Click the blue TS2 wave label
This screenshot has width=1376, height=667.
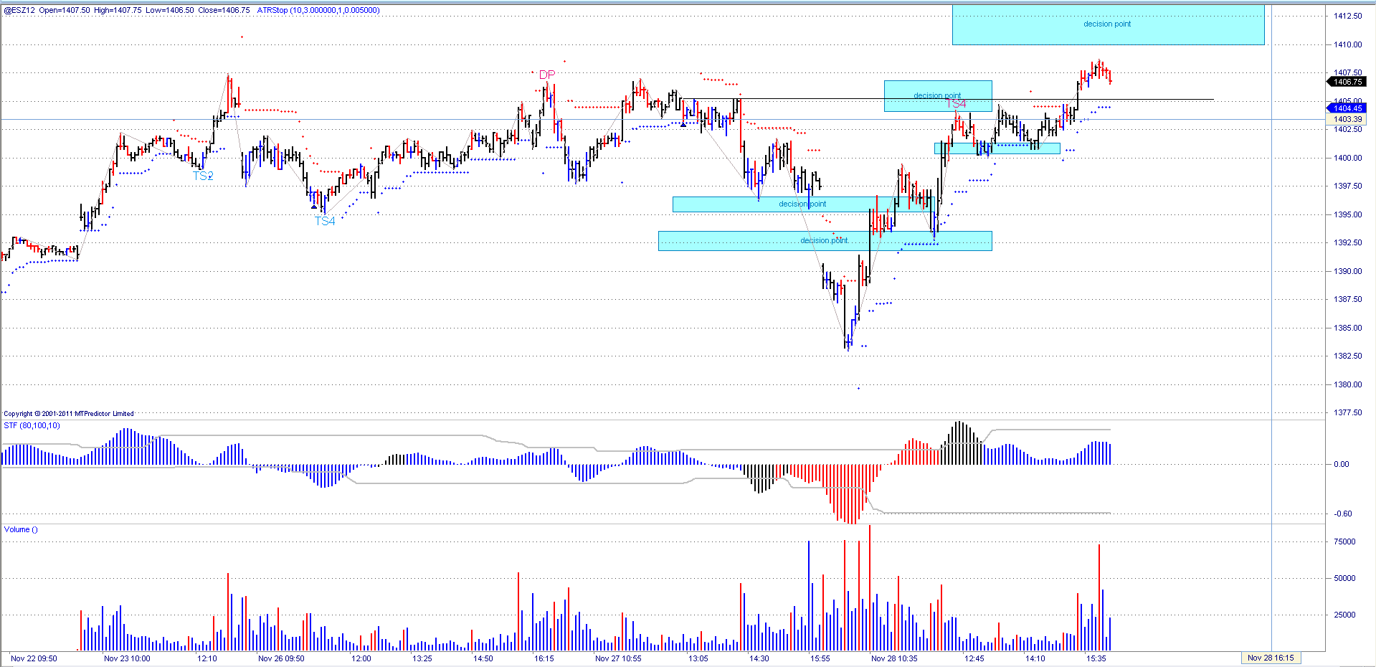click(204, 176)
